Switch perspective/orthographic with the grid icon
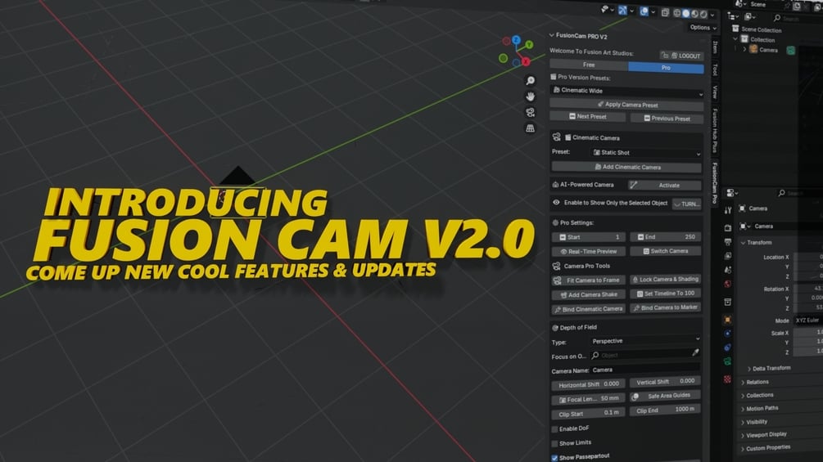The width and height of the screenshot is (823, 462). tap(530, 128)
